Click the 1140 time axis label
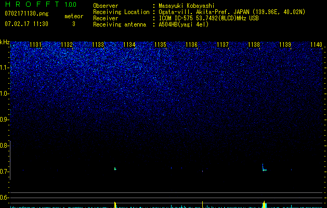This screenshot has width=327, height=208. 317,45
